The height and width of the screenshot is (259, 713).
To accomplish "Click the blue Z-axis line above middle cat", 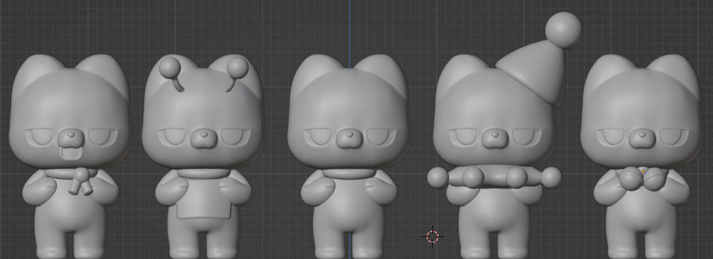I will (x=350, y=28).
